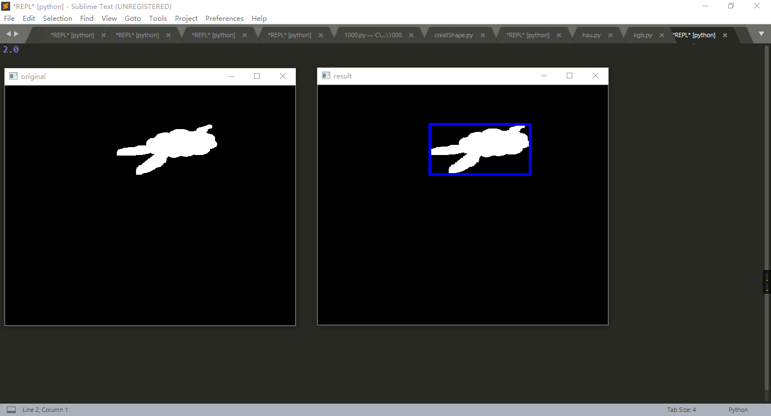The height and width of the screenshot is (416, 771).
Task: Open the Tab Size: 4 selector
Action: 681,410
